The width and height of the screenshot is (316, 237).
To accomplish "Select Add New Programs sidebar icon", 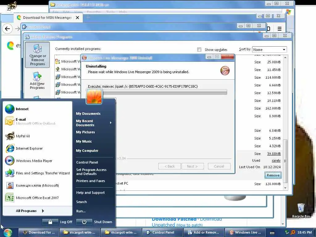I will pos(37,81).
